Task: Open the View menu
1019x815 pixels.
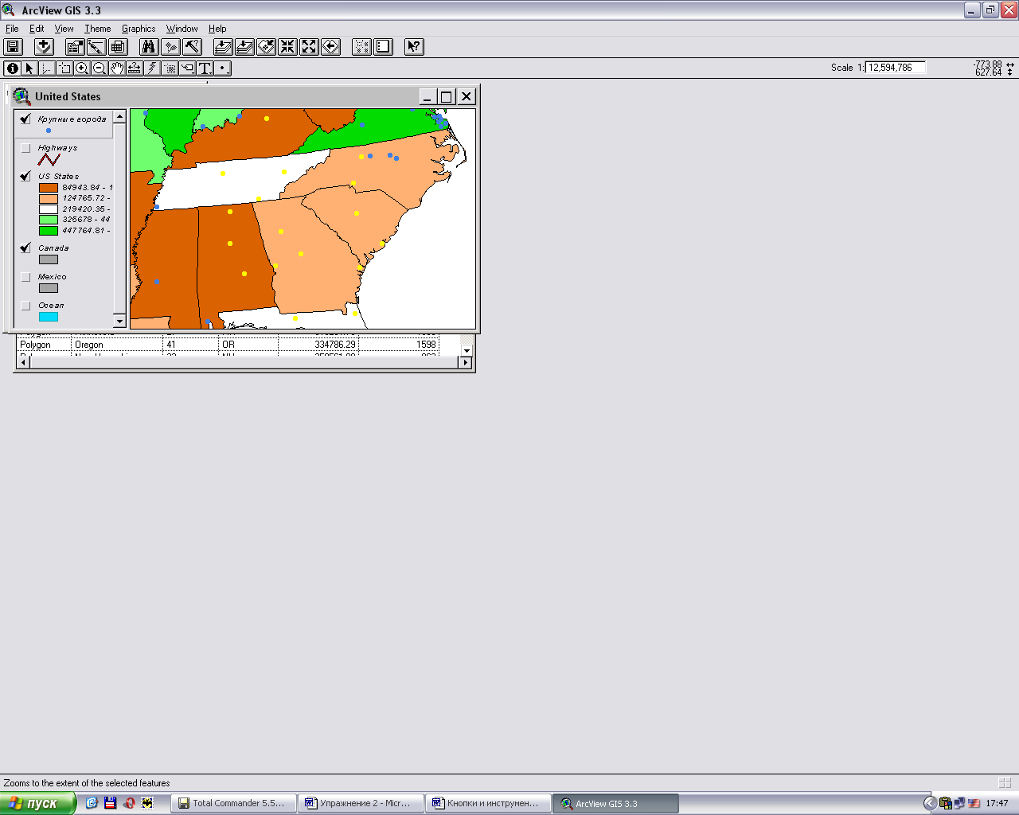Action: [64, 29]
